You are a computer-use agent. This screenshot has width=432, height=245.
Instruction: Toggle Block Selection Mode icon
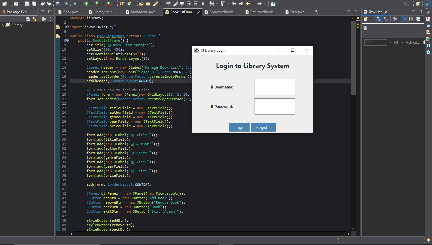coord(196,4)
